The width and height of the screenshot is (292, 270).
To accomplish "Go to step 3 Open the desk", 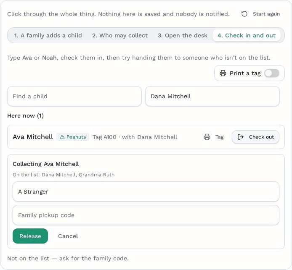I will point(183,35).
